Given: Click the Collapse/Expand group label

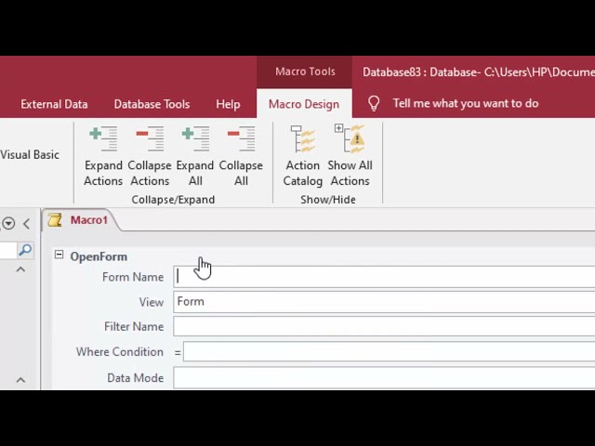Looking at the screenshot, I should [x=173, y=200].
